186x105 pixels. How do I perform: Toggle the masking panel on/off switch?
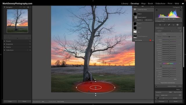tap(156, 86)
